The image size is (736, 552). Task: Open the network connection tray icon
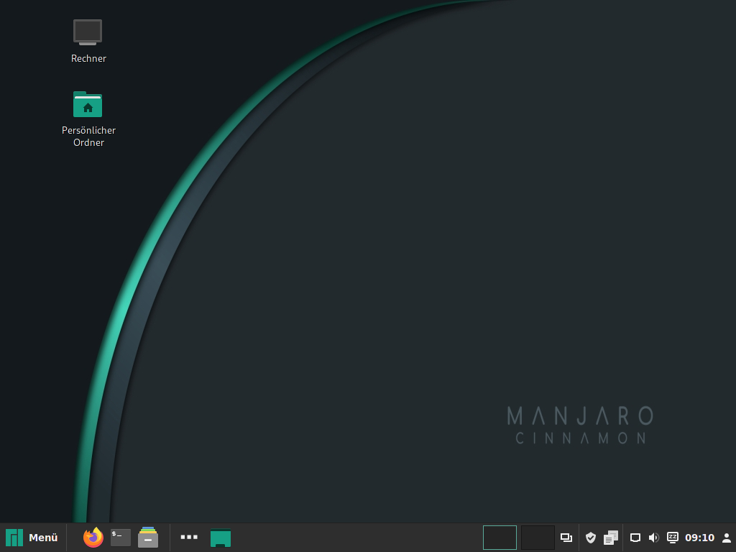coord(635,538)
